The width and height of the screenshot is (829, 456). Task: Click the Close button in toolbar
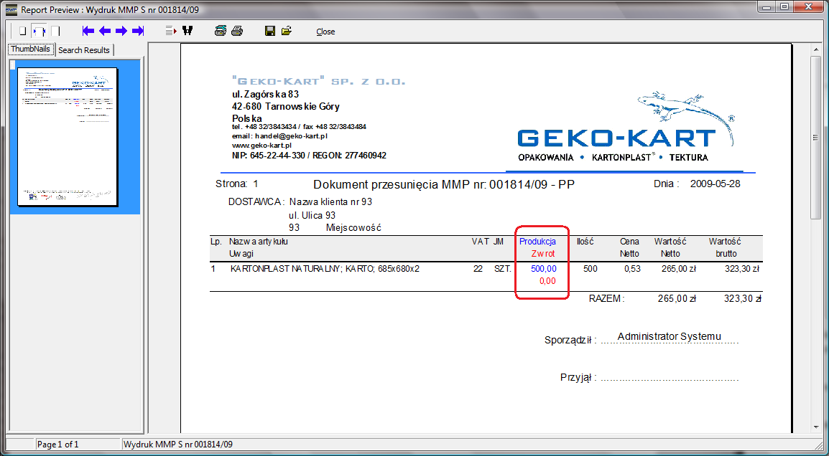point(325,32)
